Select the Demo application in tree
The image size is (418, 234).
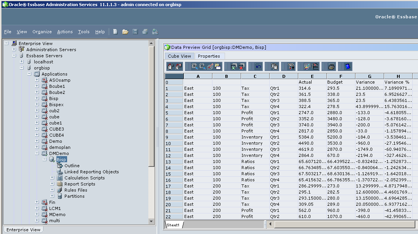tap(55, 141)
